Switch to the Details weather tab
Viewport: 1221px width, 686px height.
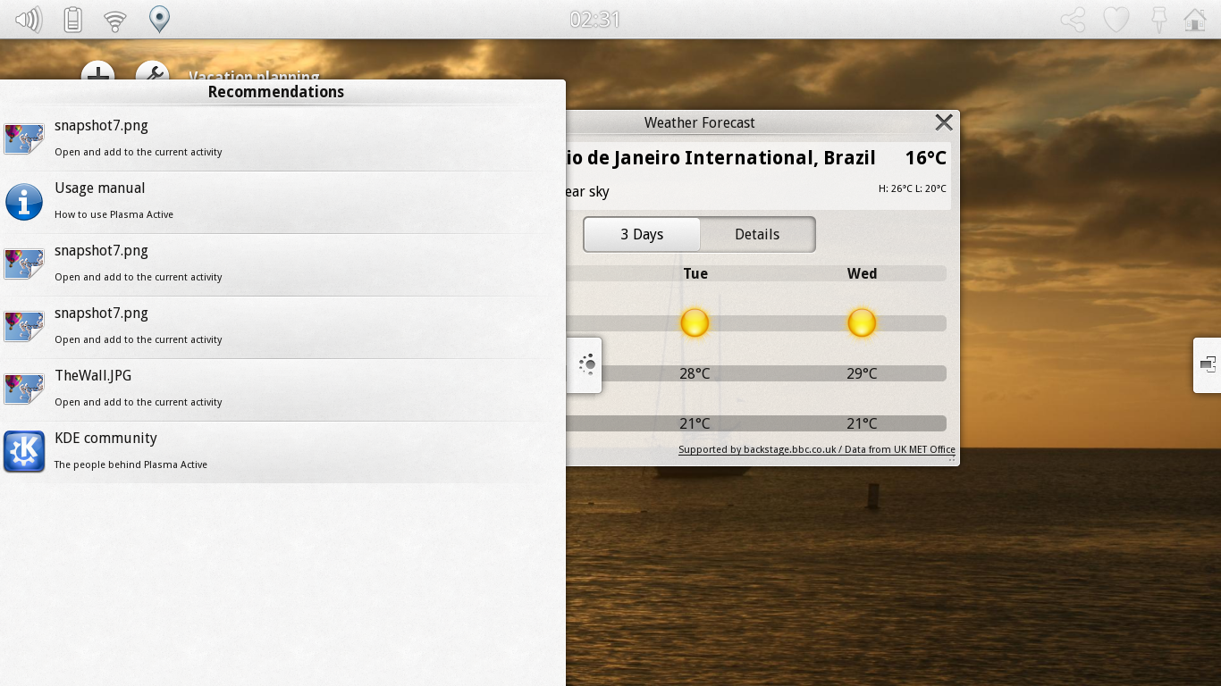pyautogui.click(x=757, y=234)
